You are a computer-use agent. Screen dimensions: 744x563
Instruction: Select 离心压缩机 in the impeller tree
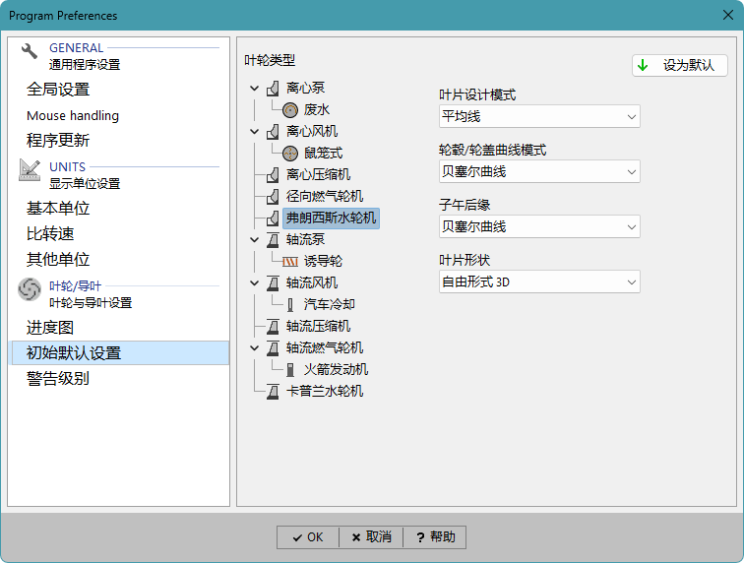[318, 175]
